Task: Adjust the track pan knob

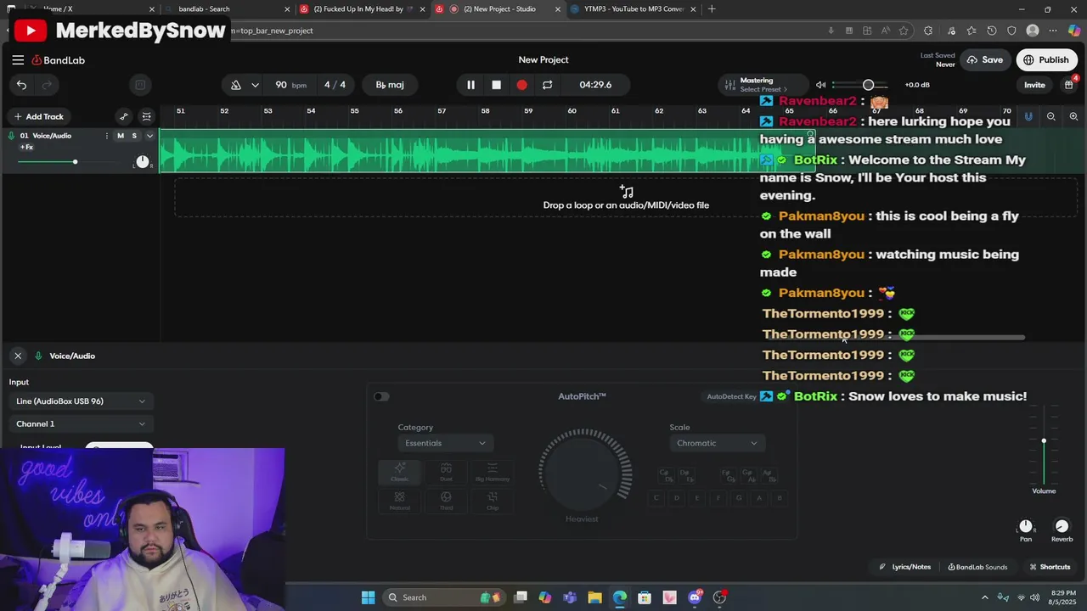Action: (x=143, y=161)
